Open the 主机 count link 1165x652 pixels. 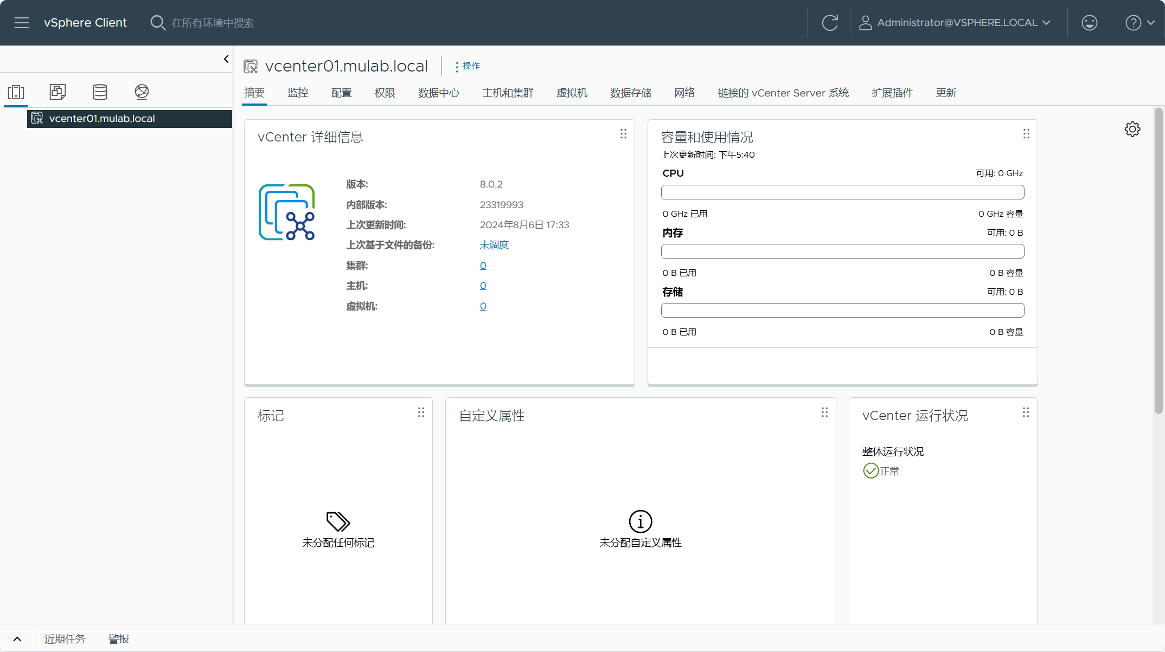(483, 286)
